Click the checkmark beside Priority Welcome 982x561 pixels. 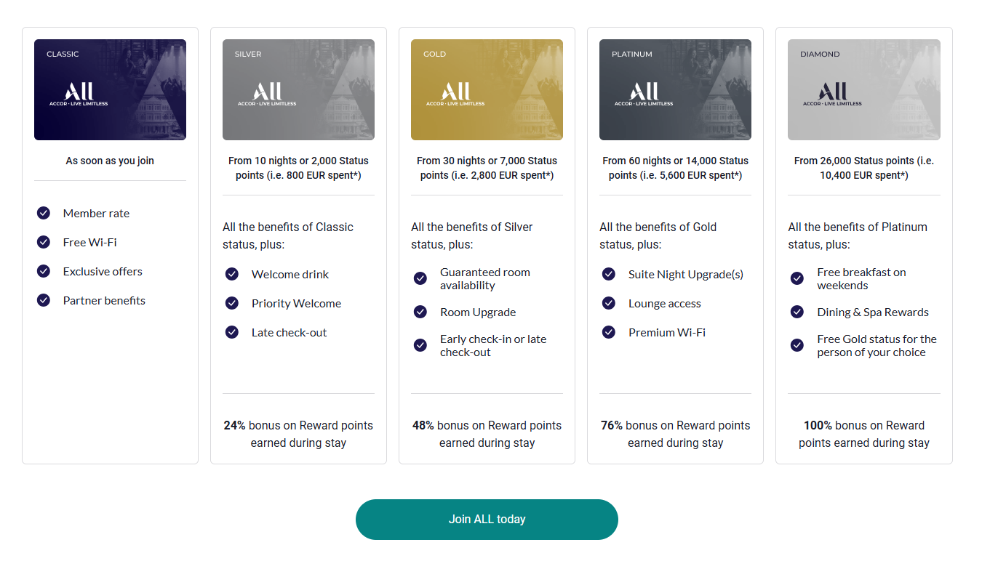click(x=231, y=303)
